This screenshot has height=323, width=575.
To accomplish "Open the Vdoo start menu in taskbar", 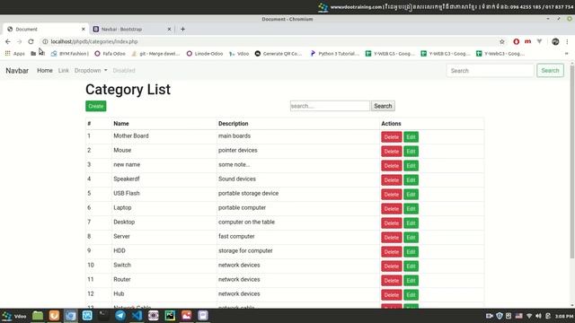I will pyautogui.click(x=14, y=316).
